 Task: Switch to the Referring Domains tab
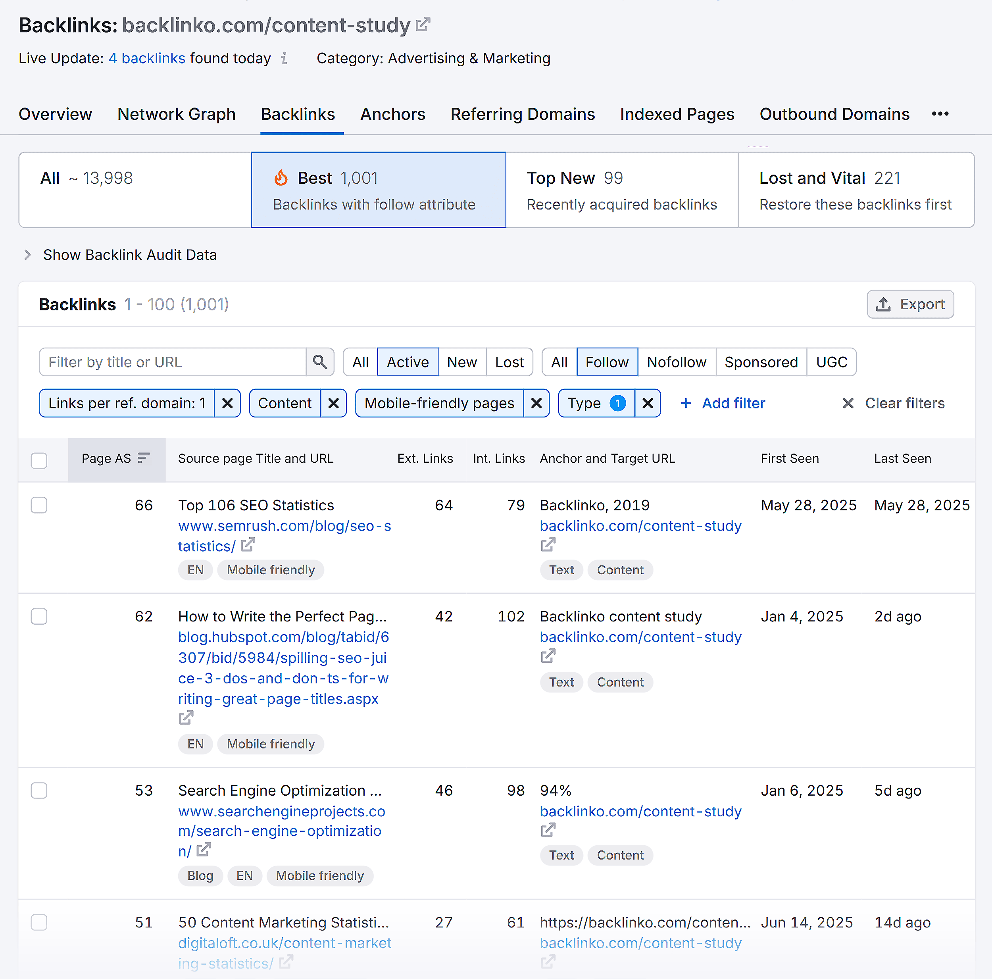[x=523, y=114]
